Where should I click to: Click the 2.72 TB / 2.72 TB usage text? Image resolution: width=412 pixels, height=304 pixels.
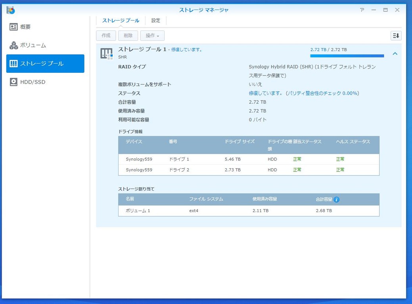[x=328, y=49]
